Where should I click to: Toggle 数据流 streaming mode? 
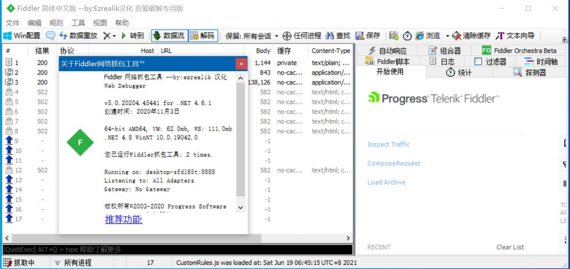[x=169, y=36]
